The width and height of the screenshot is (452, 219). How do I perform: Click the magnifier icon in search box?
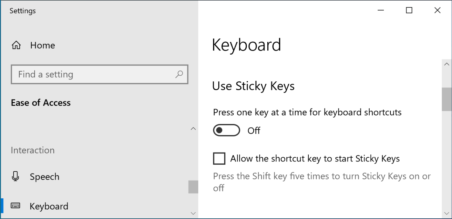point(179,74)
